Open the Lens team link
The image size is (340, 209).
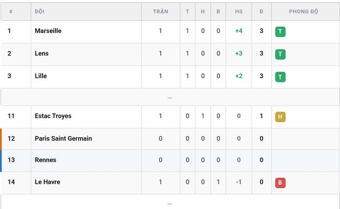coord(42,53)
